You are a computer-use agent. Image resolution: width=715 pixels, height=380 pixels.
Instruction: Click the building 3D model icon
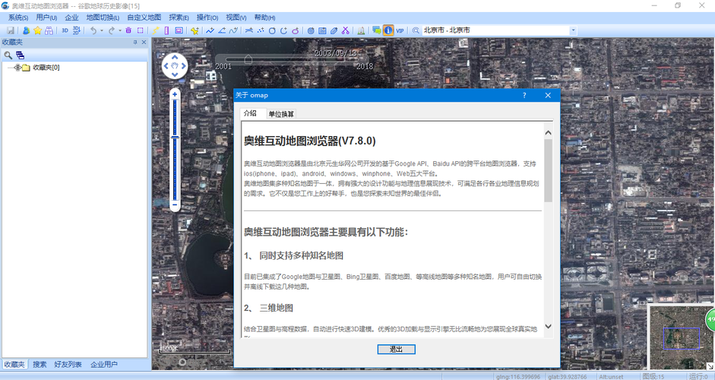(x=361, y=30)
